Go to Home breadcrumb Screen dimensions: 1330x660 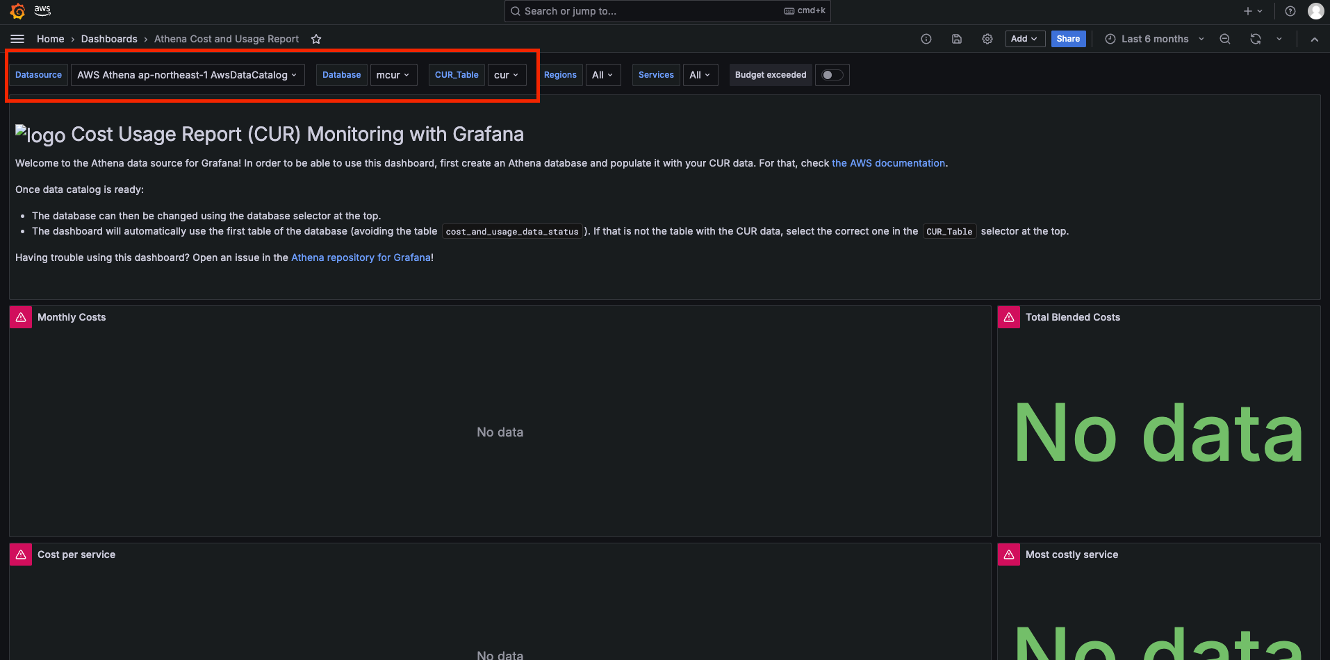[x=51, y=39]
